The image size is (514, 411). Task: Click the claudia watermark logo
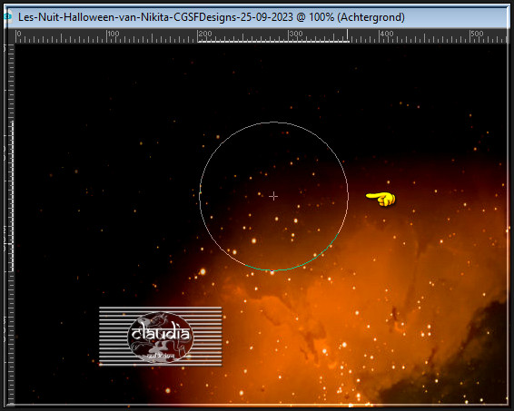(x=160, y=337)
